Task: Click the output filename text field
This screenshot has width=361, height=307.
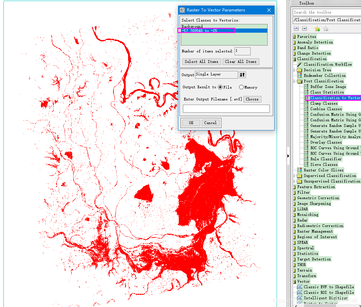Action: [x=226, y=108]
